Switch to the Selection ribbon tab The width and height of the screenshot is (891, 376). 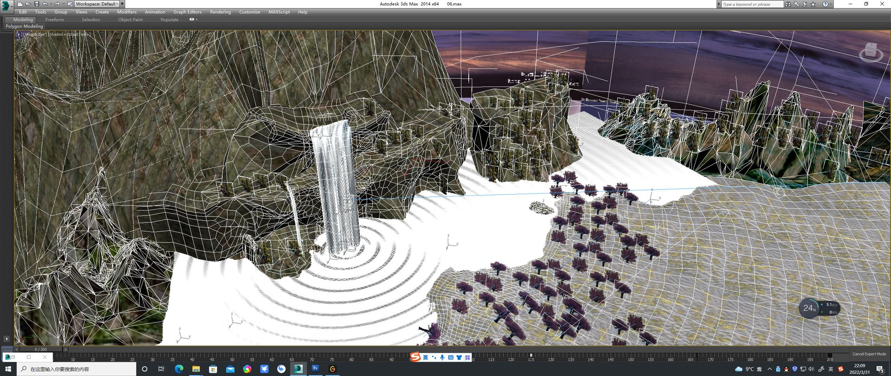[x=91, y=19]
